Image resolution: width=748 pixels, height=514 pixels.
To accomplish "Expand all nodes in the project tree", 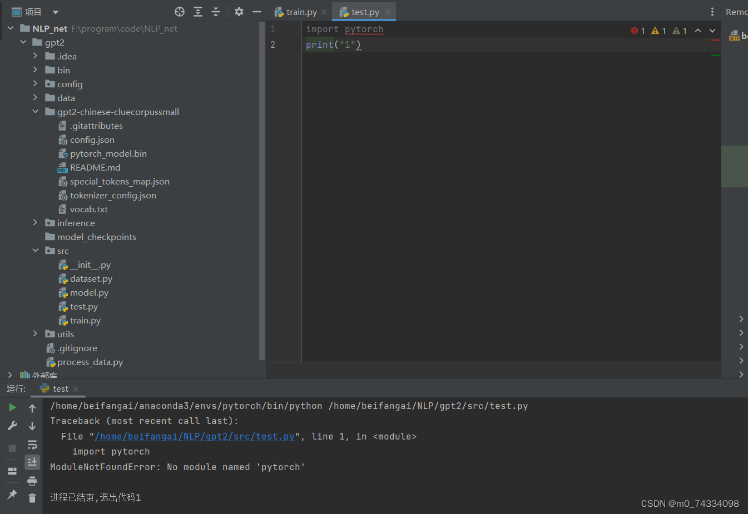I will [x=197, y=11].
